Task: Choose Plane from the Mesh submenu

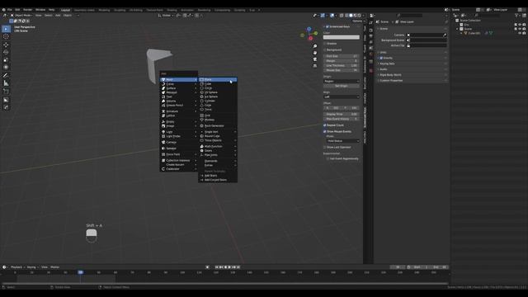Action: coord(218,79)
